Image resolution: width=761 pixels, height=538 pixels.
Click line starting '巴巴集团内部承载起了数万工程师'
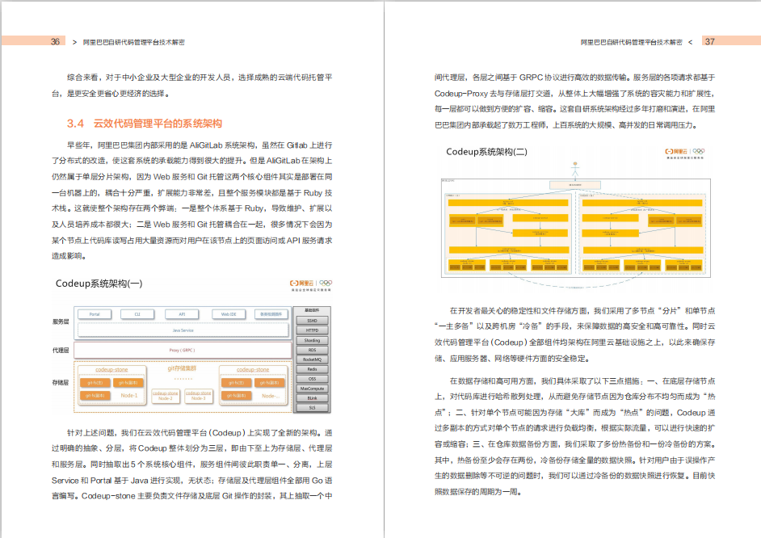(x=565, y=125)
